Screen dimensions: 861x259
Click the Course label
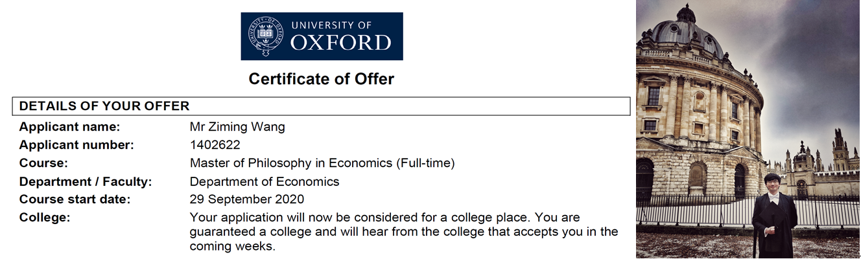(x=43, y=163)
